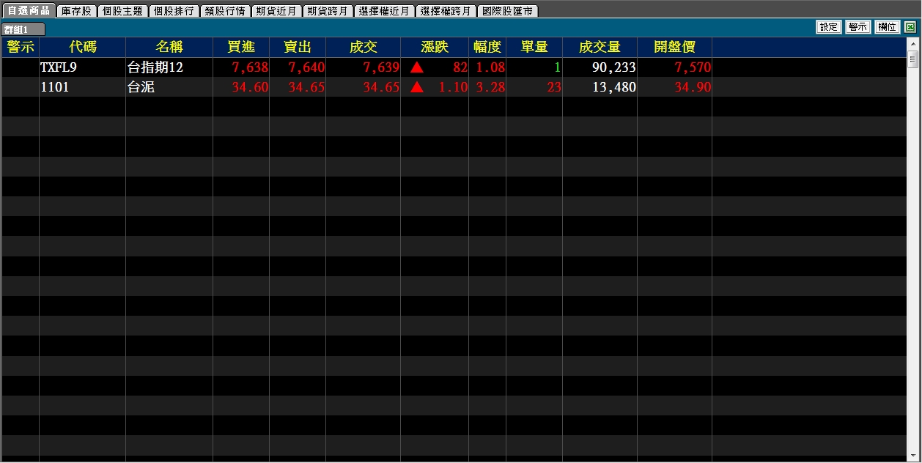Click the red up triangle in the TXFL9 row

tap(417, 67)
